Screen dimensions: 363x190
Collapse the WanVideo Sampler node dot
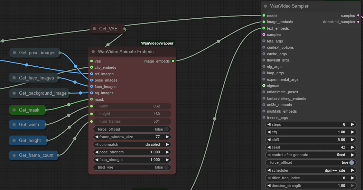pos(265,6)
